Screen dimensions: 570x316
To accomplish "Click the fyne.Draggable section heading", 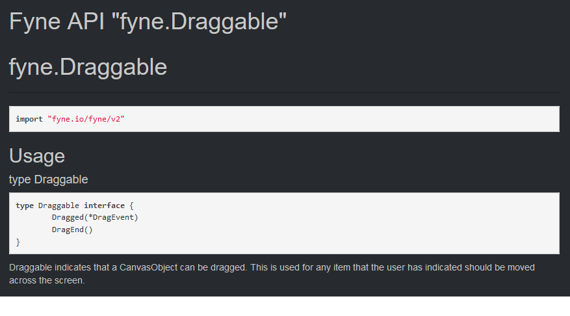I will [88, 67].
